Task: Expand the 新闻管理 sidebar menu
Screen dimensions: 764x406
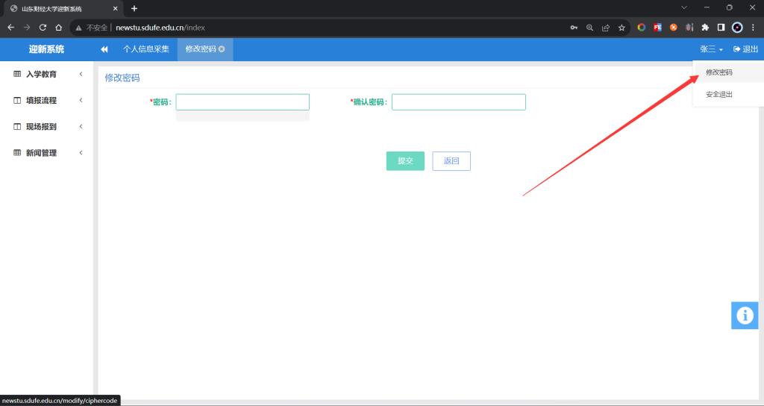Action: (x=46, y=153)
